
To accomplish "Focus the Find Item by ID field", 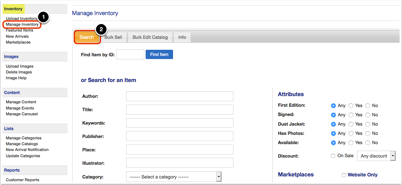I will click(130, 54).
